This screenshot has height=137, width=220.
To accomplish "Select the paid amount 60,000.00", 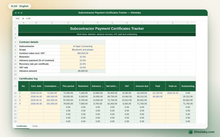I will [x=157, y=97].
